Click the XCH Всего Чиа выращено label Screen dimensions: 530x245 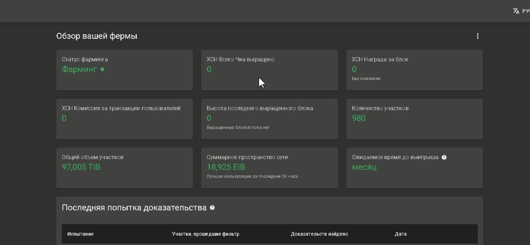point(241,59)
